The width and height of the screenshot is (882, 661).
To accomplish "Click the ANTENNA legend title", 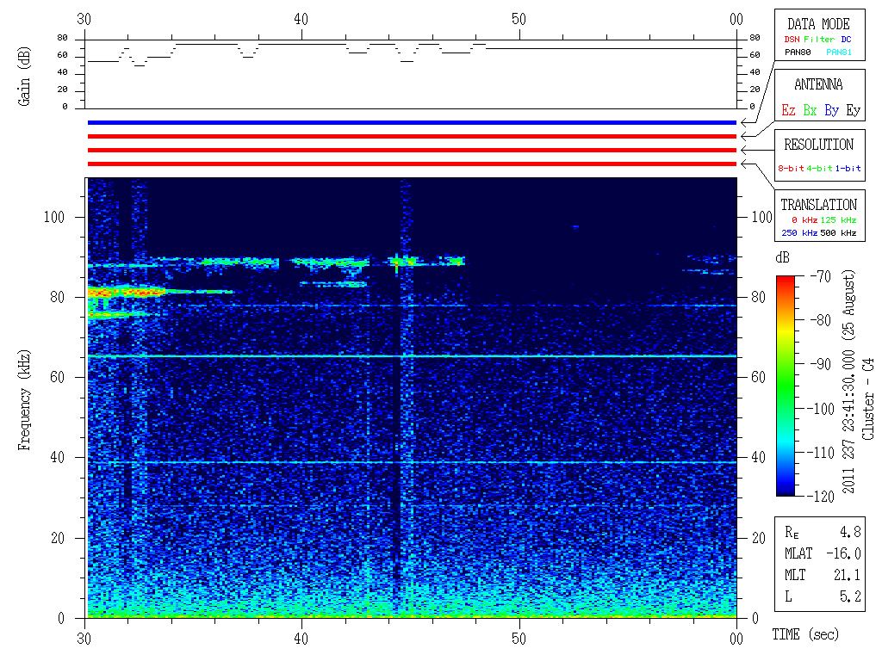I will click(x=818, y=84).
